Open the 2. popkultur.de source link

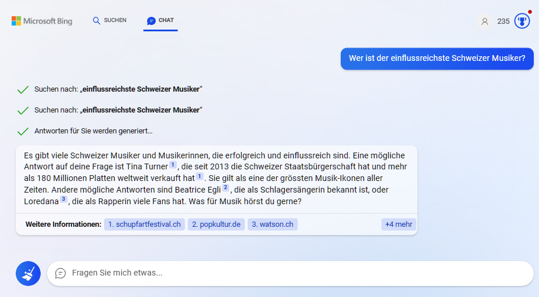216,224
